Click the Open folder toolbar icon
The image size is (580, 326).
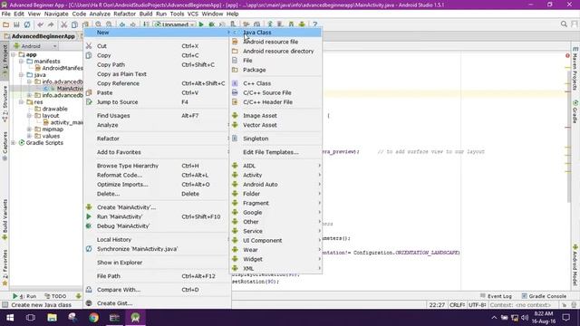point(5,24)
